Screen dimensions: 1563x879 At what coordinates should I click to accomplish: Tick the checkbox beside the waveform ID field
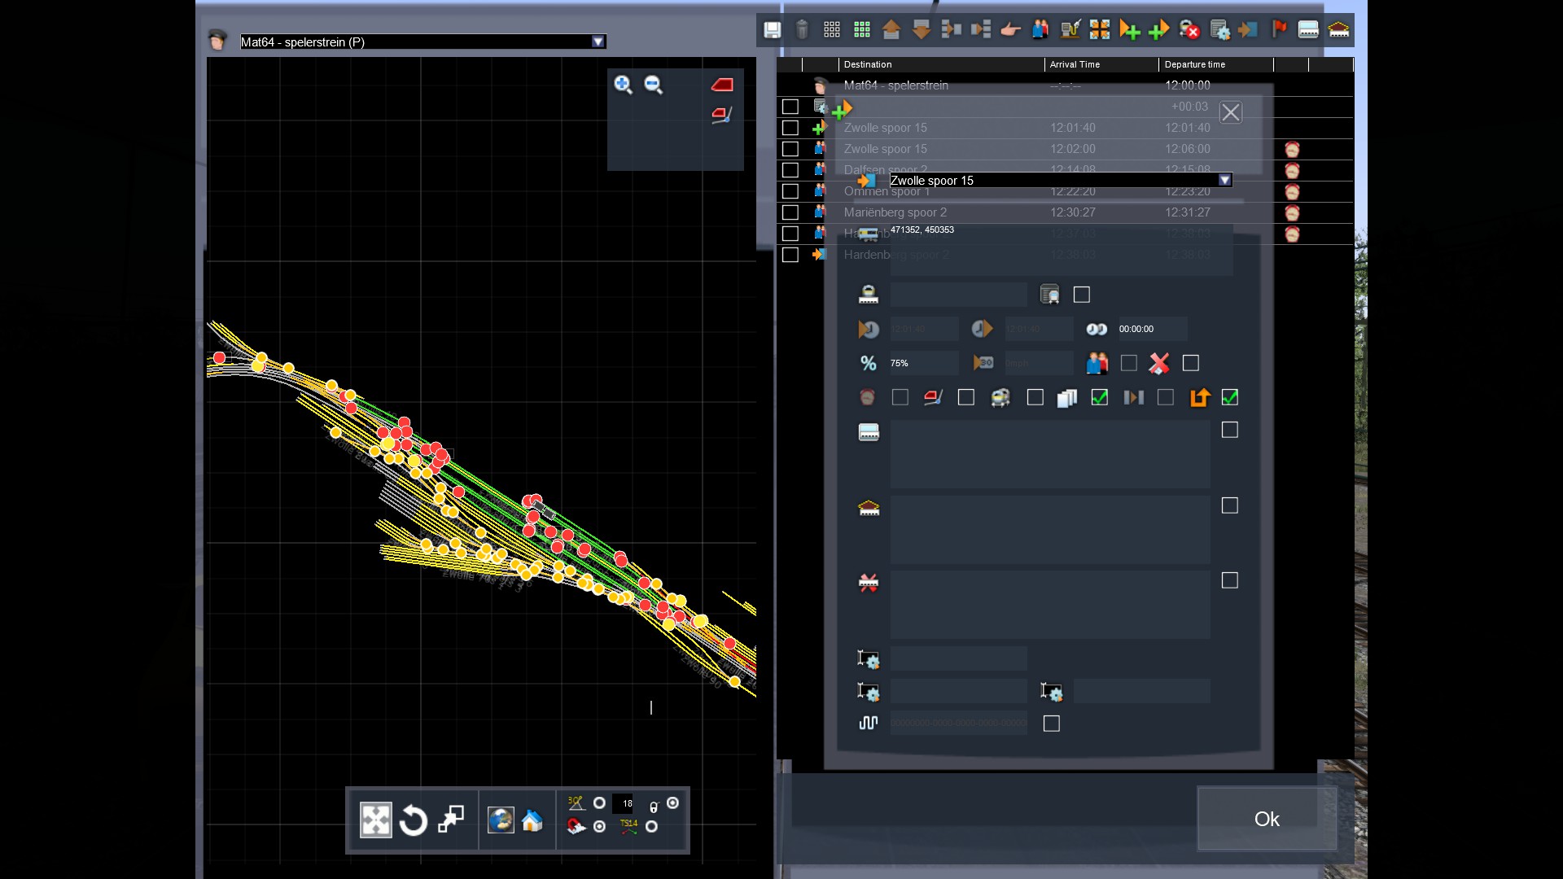[1052, 724]
